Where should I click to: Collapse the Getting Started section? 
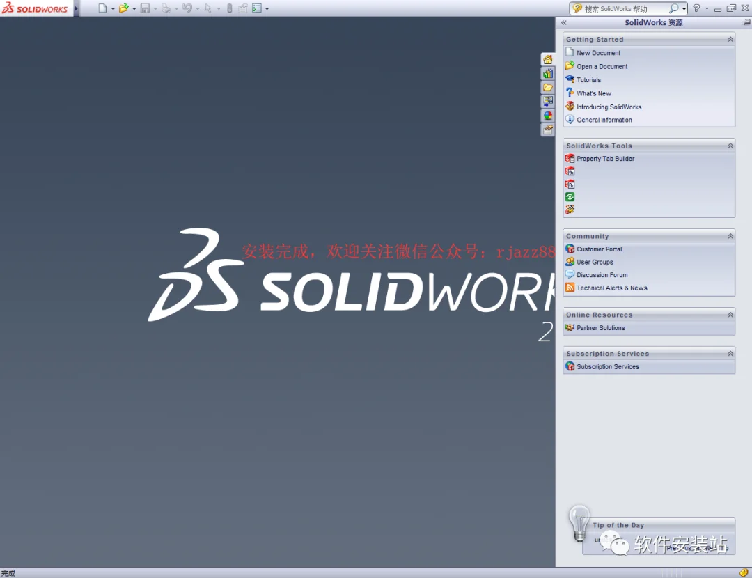coord(730,39)
